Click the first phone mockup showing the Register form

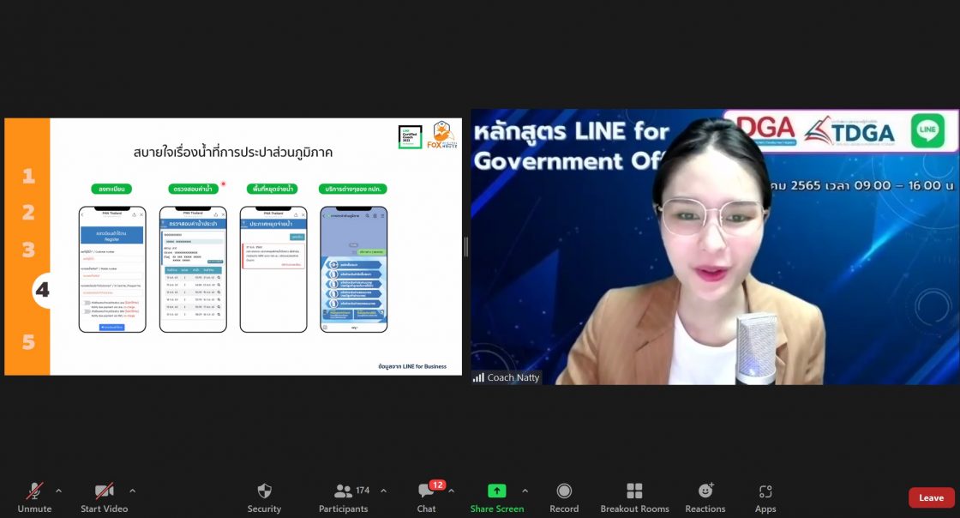click(112, 269)
